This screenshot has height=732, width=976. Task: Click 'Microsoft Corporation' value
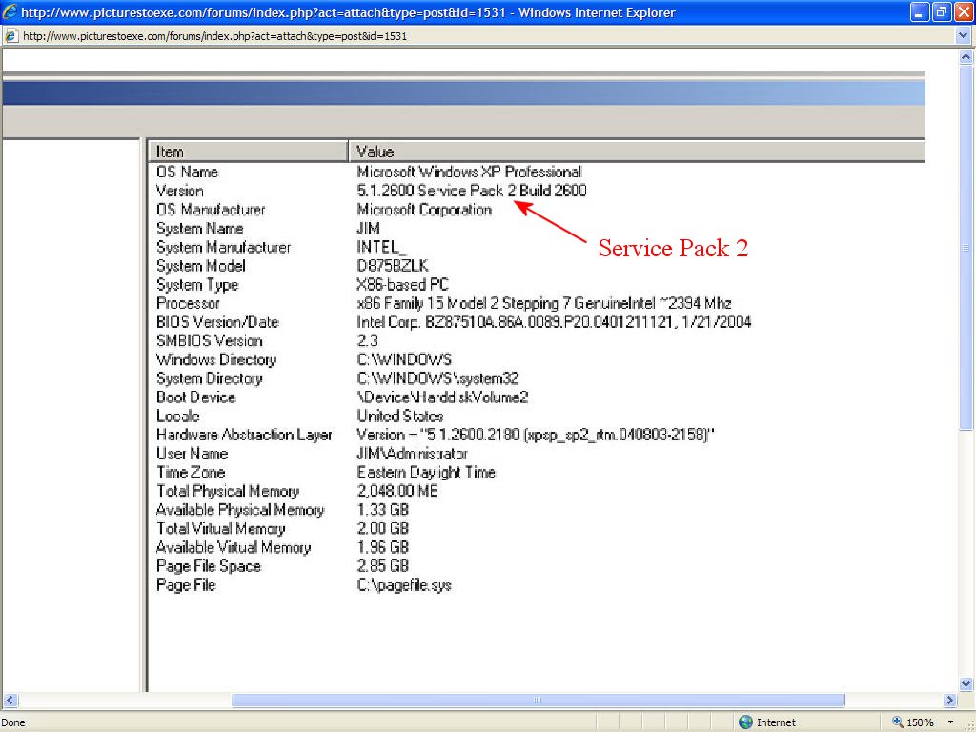(x=424, y=209)
